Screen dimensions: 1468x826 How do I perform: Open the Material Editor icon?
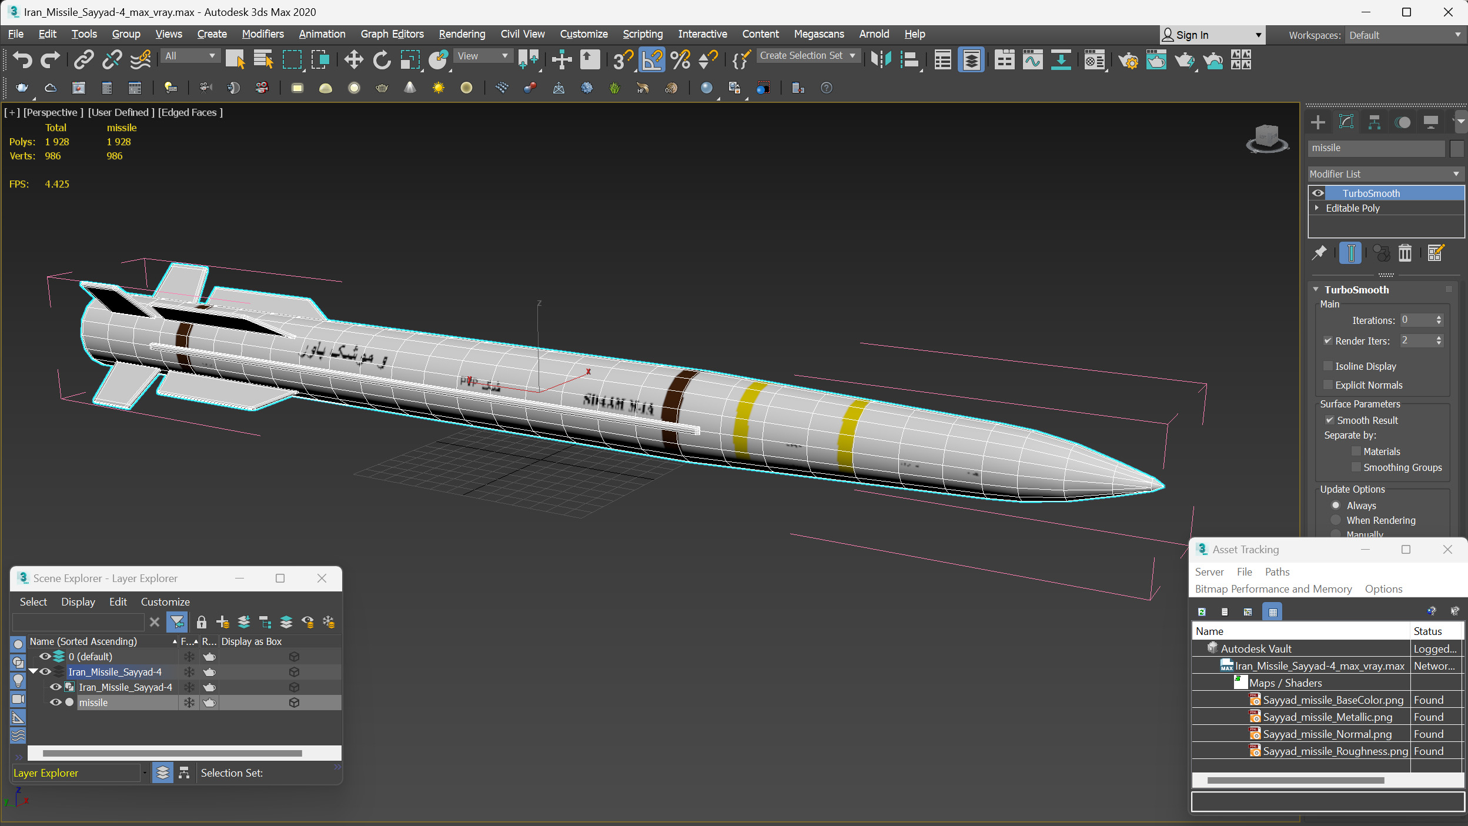(x=1094, y=59)
